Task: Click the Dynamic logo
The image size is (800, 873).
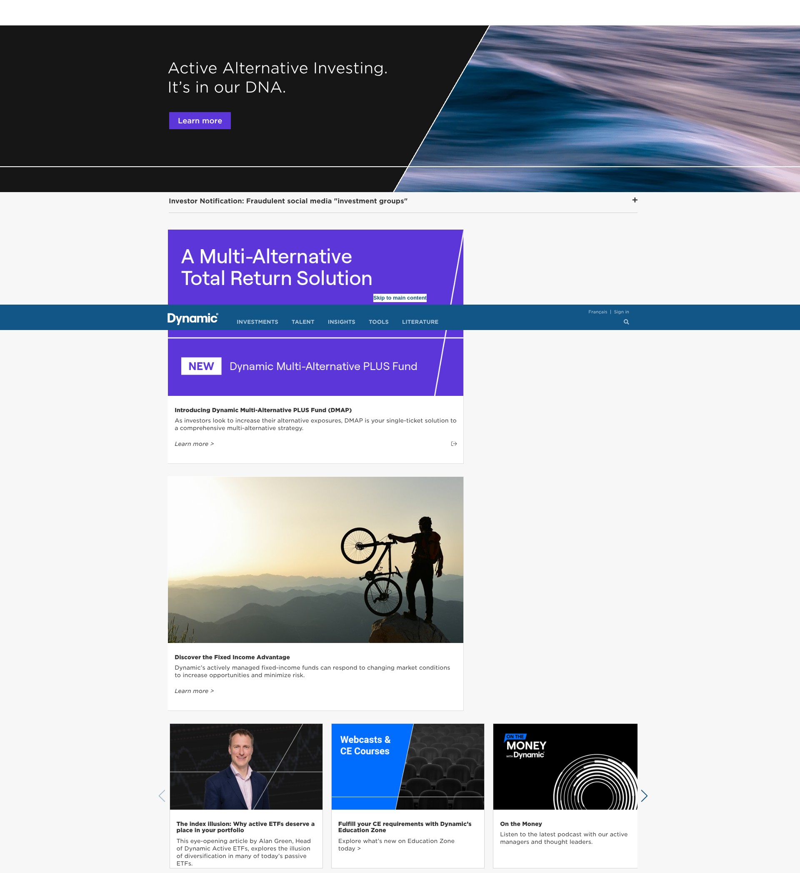Action: point(193,318)
